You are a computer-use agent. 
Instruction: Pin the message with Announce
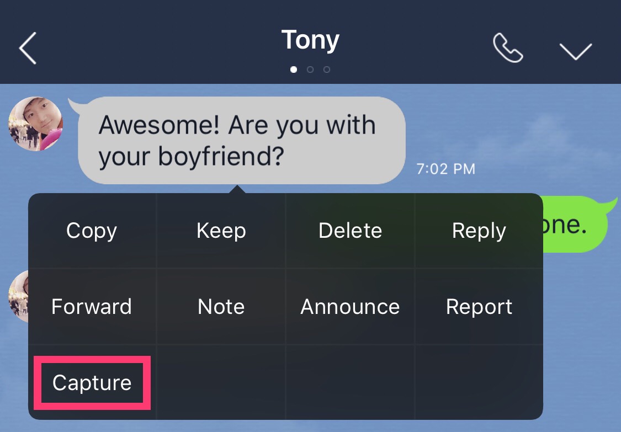pos(350,307)
